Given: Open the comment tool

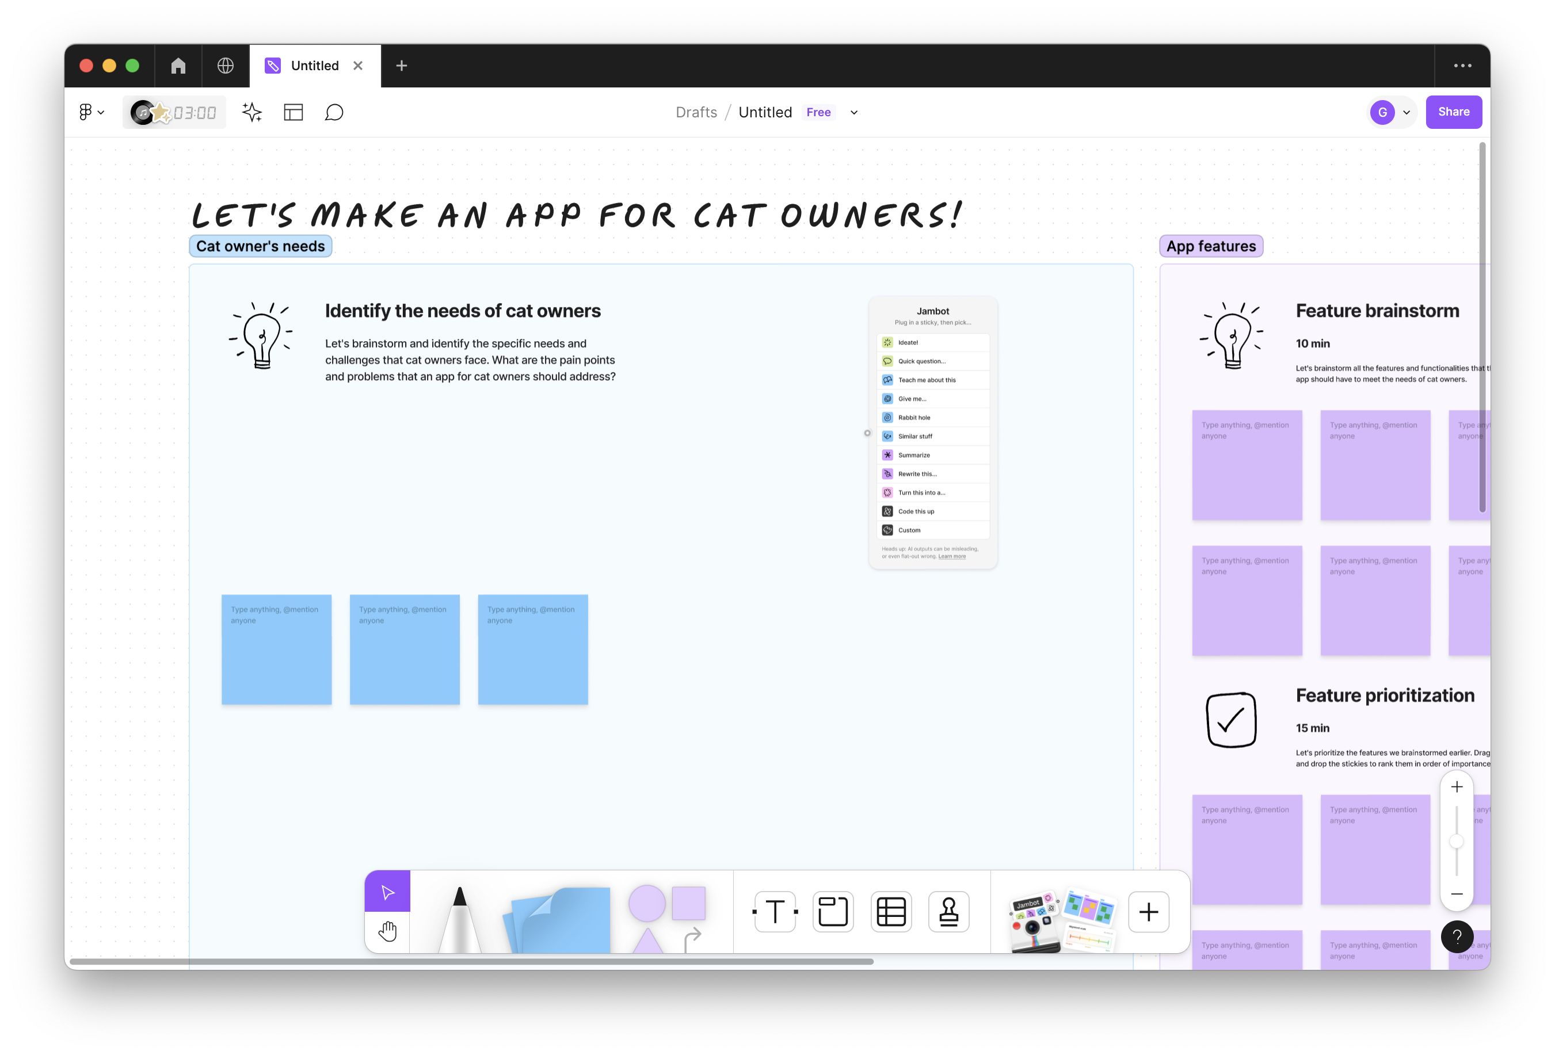Looking at the screenshot, I should 334,112.
